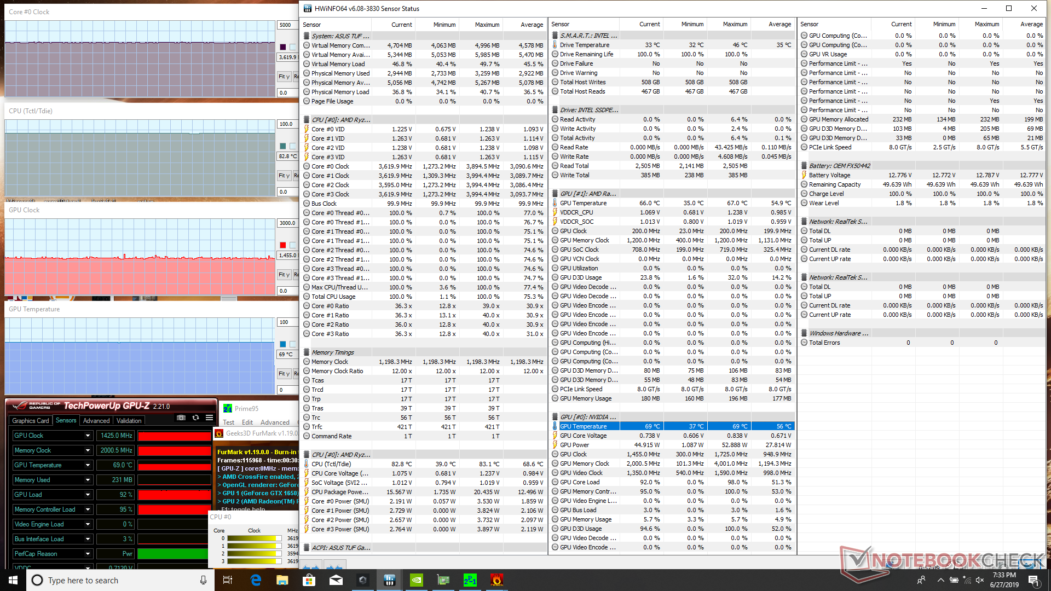
Task: Click the teal color swatch in CPU (Tctl/Tdie) graph
Action: [x=283, y=146]
